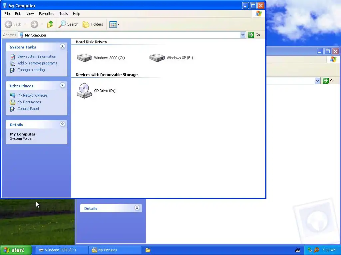Open the Views dropdown button

pyautogui.click(x=115, y=24)
